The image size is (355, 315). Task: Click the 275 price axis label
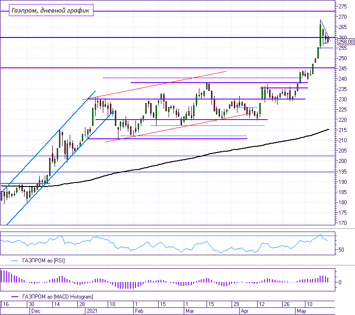pos(342,7)
